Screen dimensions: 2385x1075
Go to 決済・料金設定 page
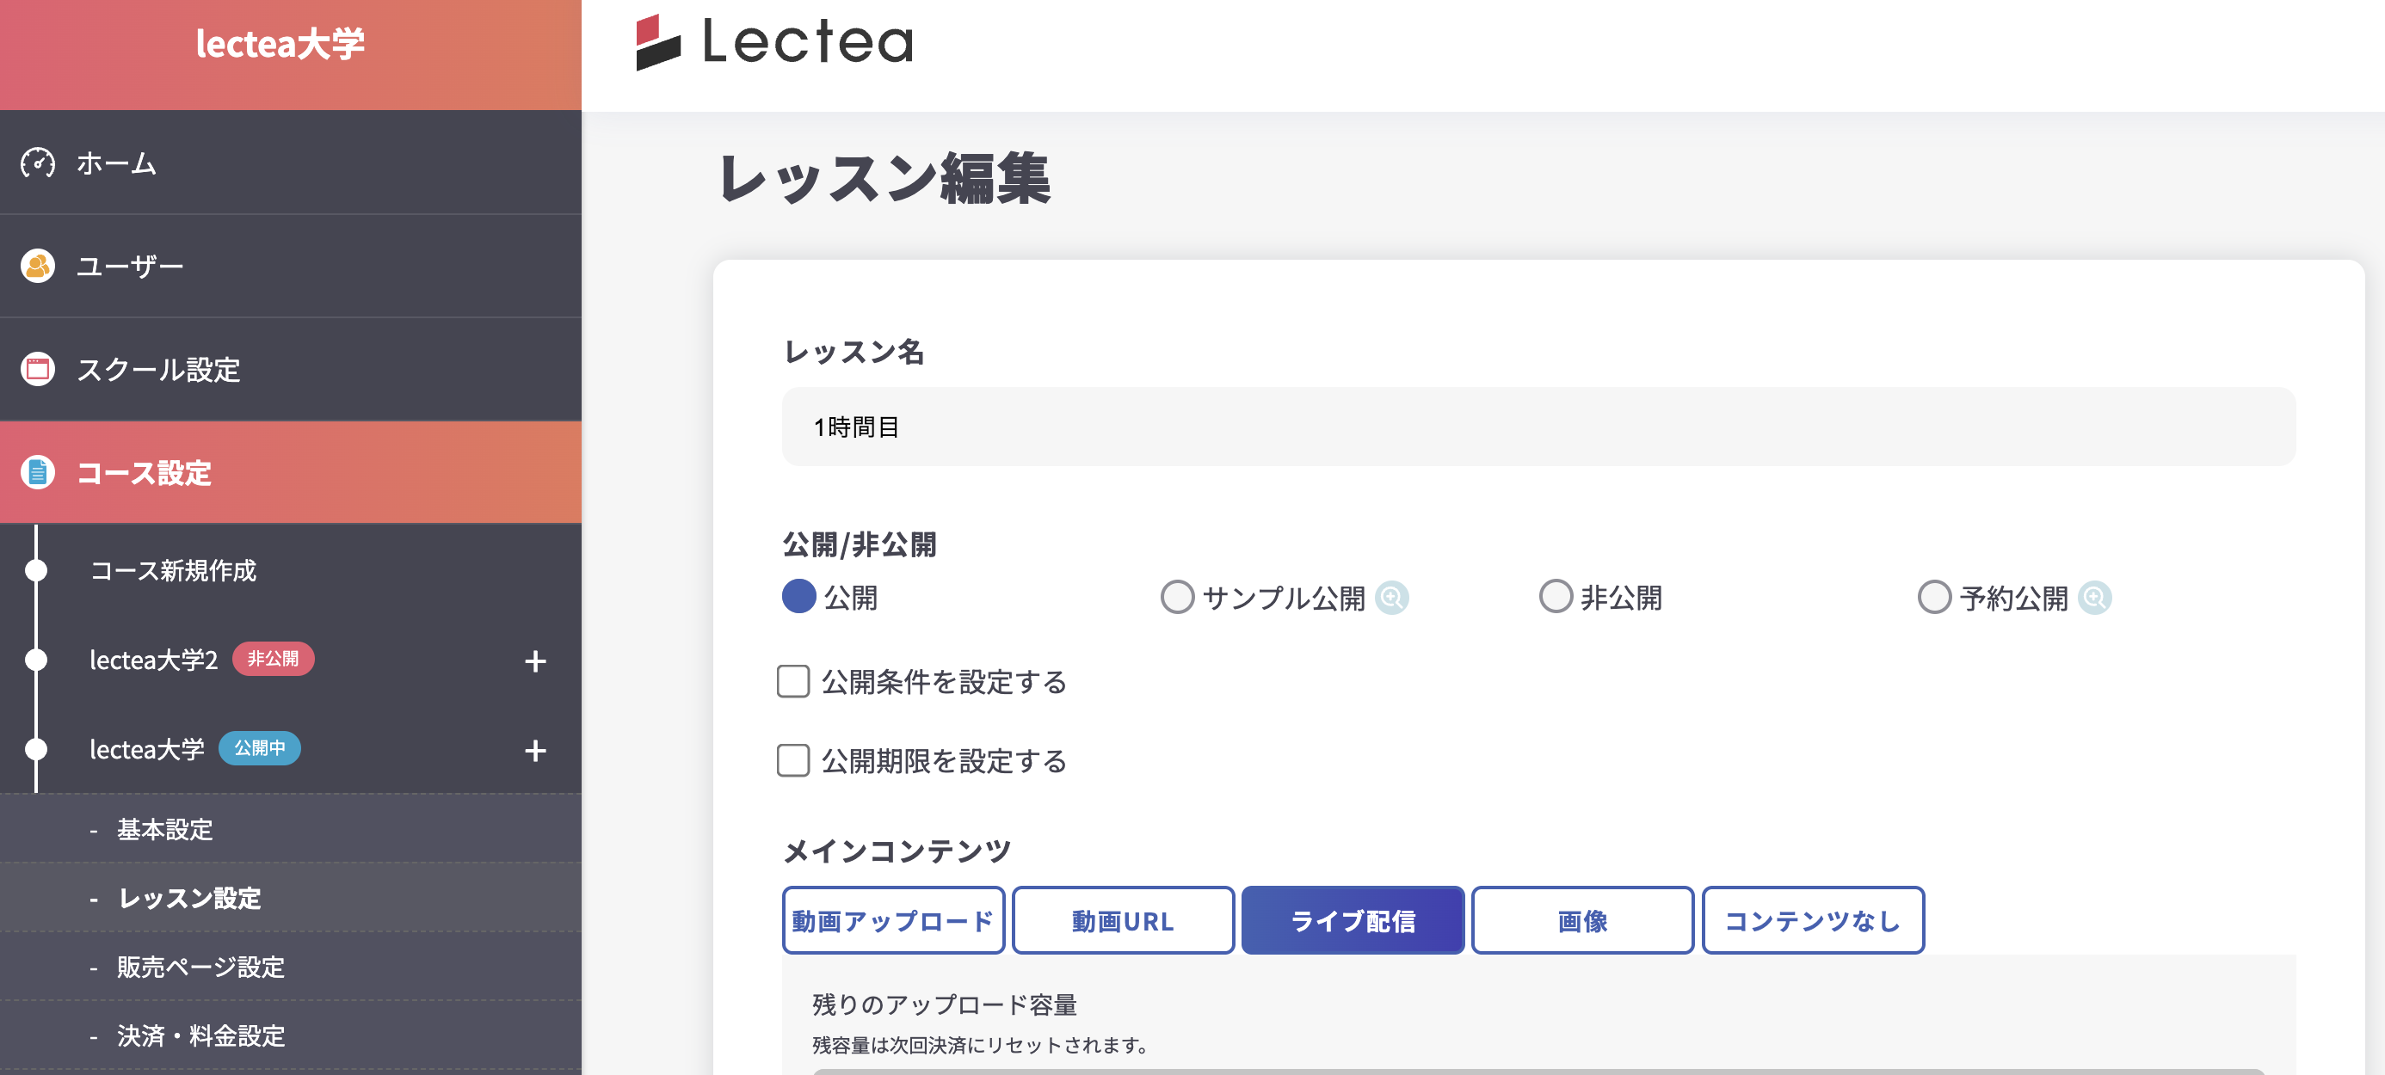[201, 1035]
